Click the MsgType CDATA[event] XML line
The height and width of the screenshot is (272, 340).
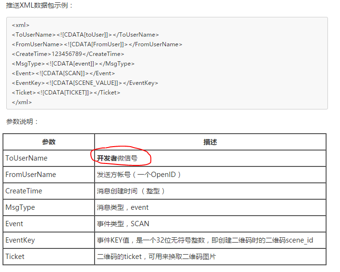73,64
